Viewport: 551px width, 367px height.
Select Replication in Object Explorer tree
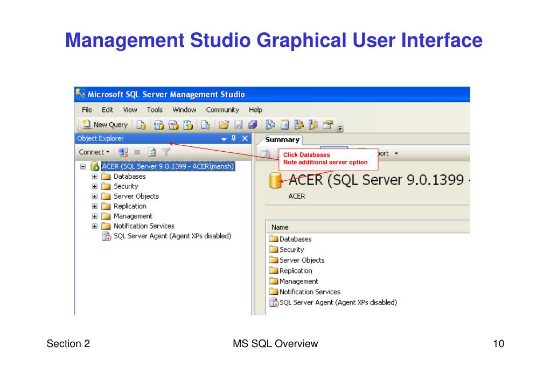130,206
